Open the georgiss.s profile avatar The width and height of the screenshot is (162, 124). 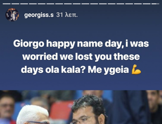click(x=12, y=15)
